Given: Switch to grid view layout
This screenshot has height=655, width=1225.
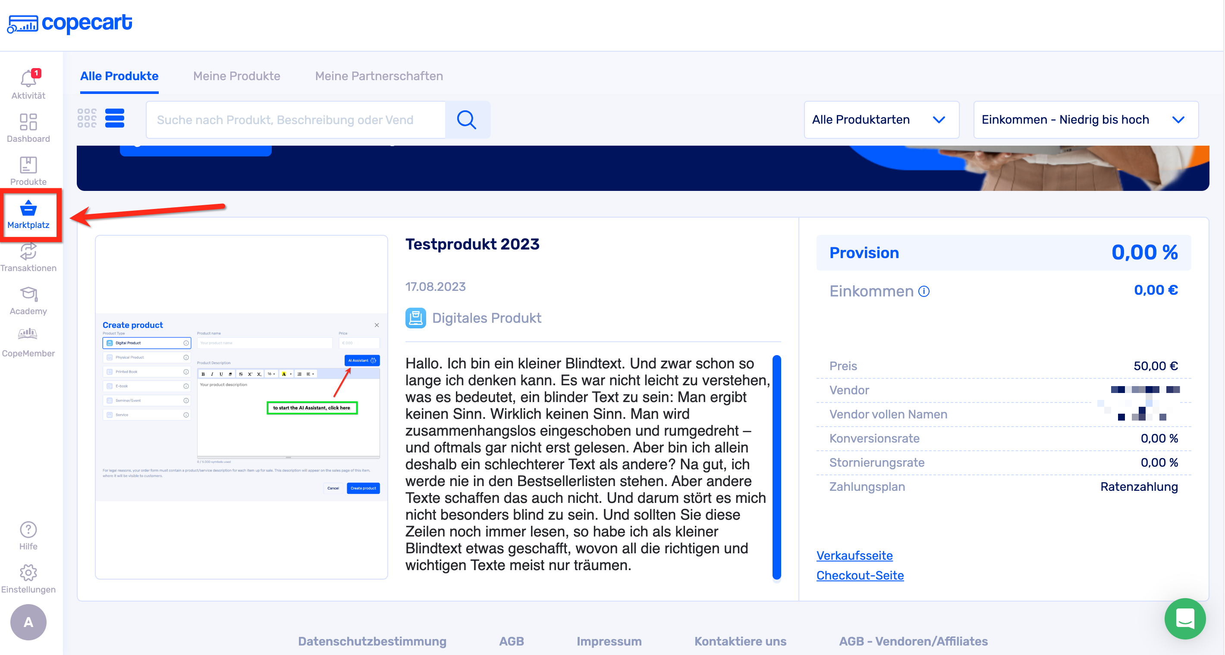Looking at the screenshot, I should 87,118.
